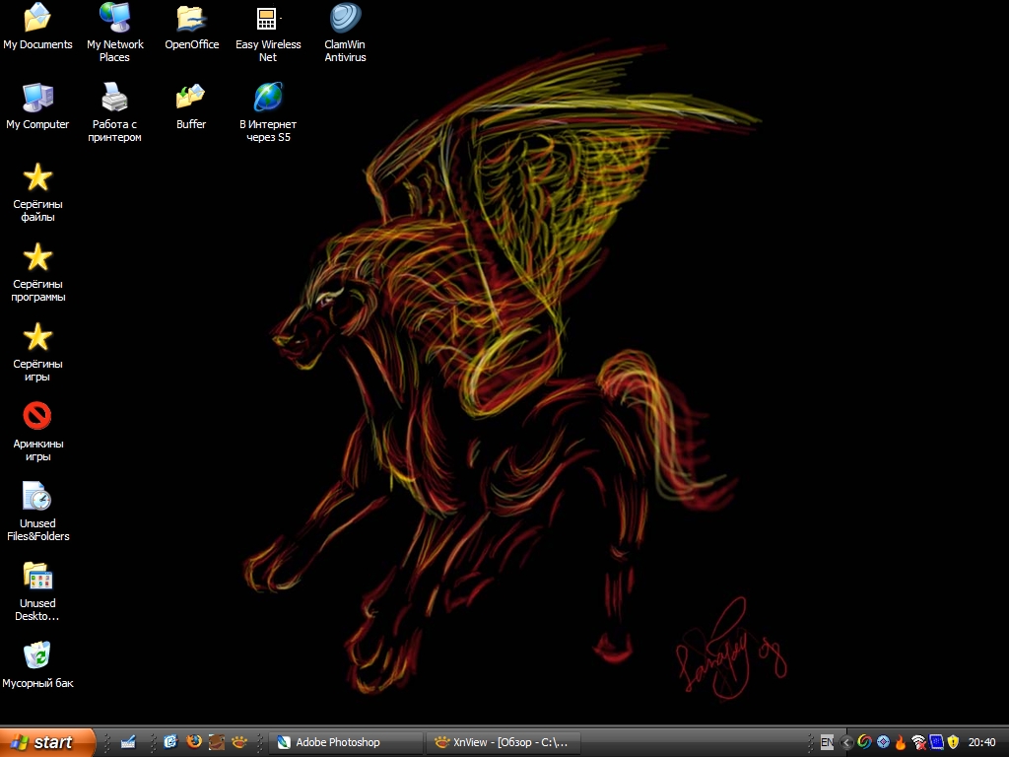
Task: Select the Easy Wireless Net shortcut
Action: point(268,20)
